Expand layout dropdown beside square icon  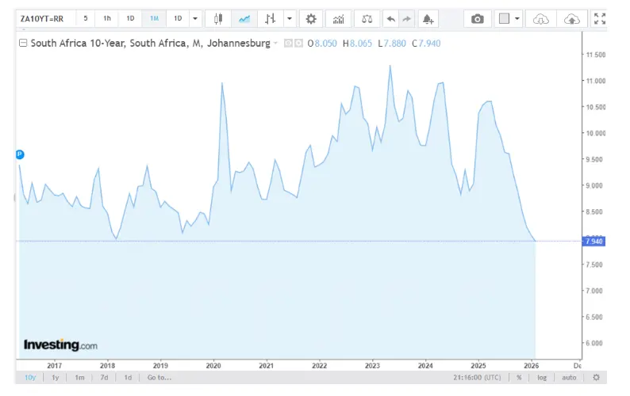coord(517,18)
